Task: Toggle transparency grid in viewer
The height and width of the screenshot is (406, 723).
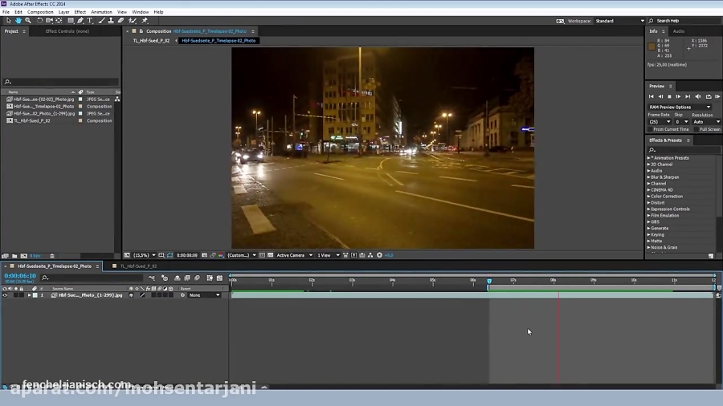Action: (270, 255)
